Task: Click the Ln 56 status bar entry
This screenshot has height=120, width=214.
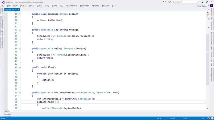Action: pyautogui.click(x=159, y=118)
